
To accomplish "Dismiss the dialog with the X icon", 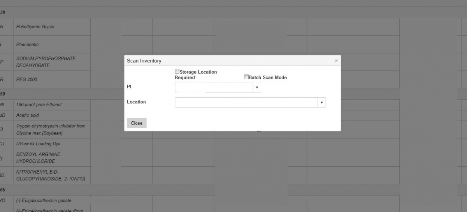I will click(x=336, y=61).
